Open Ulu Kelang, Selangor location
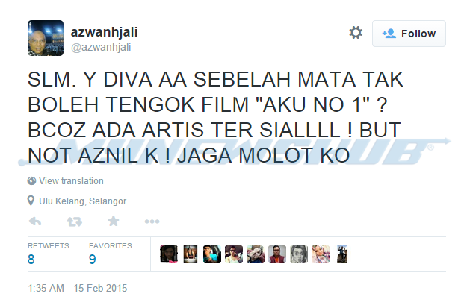 tap(82, 201)
